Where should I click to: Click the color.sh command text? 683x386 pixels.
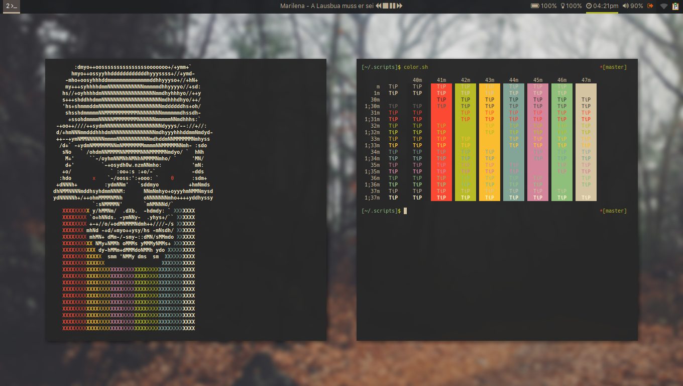tap(416, 67)
